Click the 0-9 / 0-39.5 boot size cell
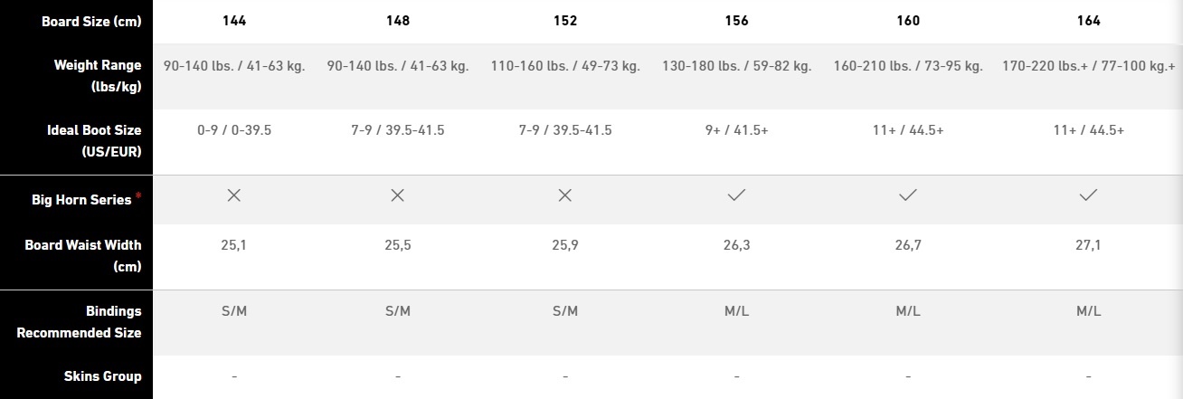 click(234, 130)
